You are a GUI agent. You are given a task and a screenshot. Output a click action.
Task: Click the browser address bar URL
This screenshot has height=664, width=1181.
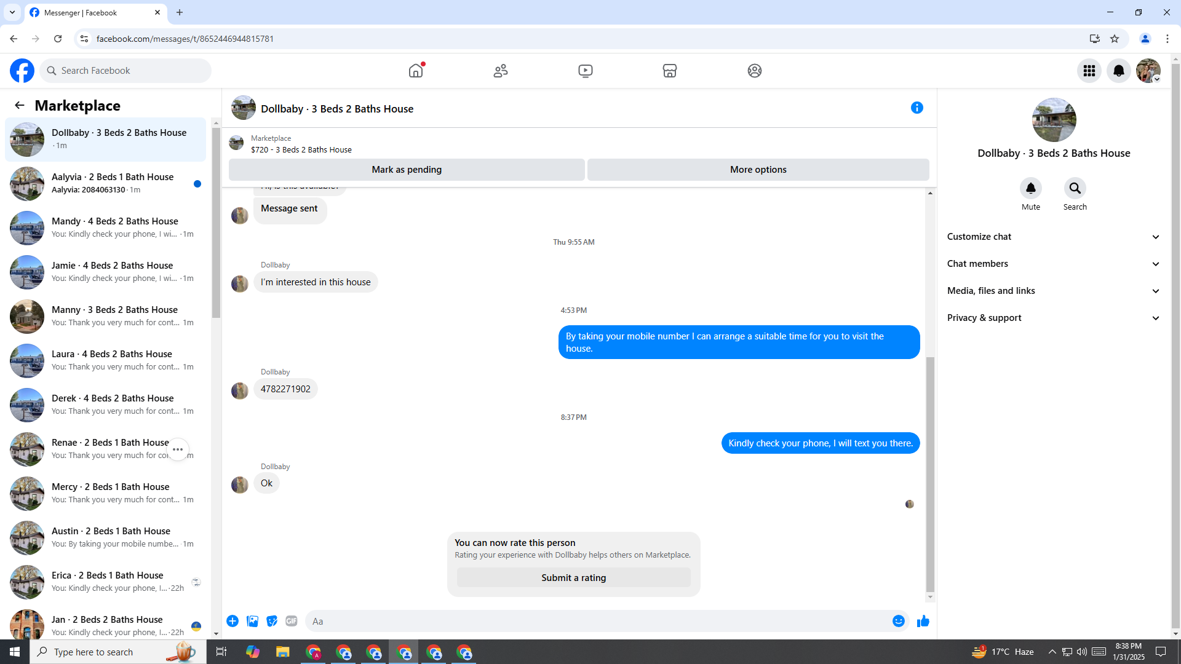(185, 39)
